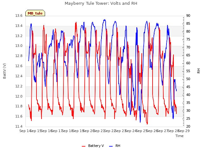
Task: Click 11.4 on left axis
Action: coord(19,126)
